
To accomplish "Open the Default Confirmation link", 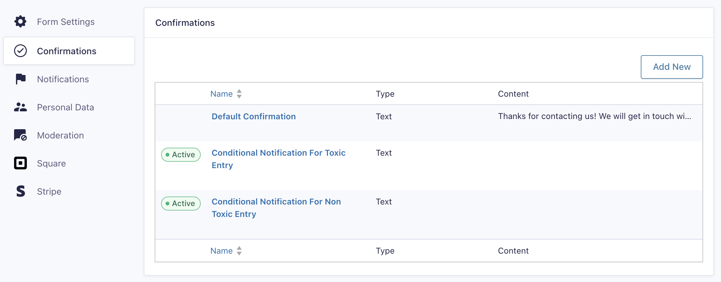I will point(253,116).
